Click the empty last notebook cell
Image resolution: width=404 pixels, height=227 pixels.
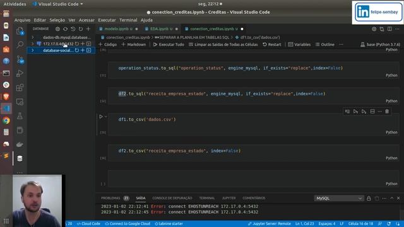[254, 178]
